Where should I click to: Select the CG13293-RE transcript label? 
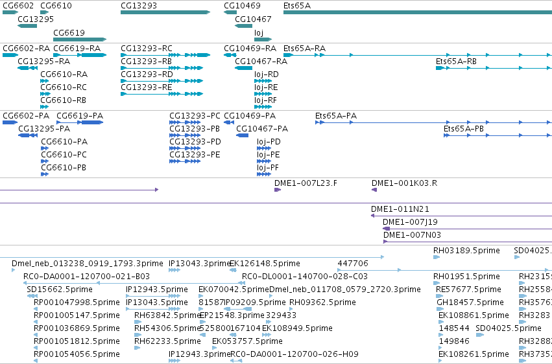(x=147, y=87)
